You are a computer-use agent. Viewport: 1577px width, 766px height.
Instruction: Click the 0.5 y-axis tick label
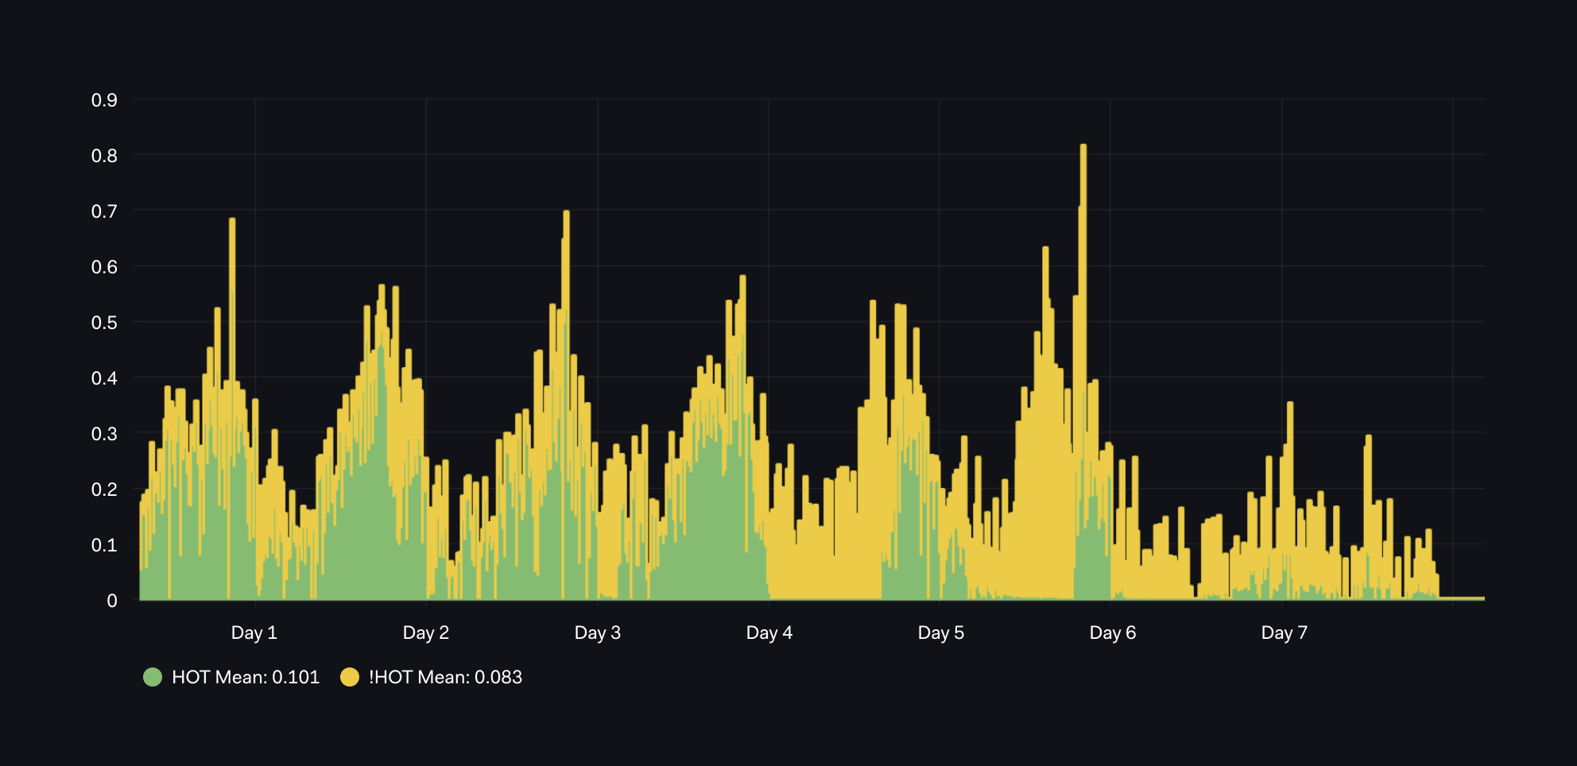[104, 323]
